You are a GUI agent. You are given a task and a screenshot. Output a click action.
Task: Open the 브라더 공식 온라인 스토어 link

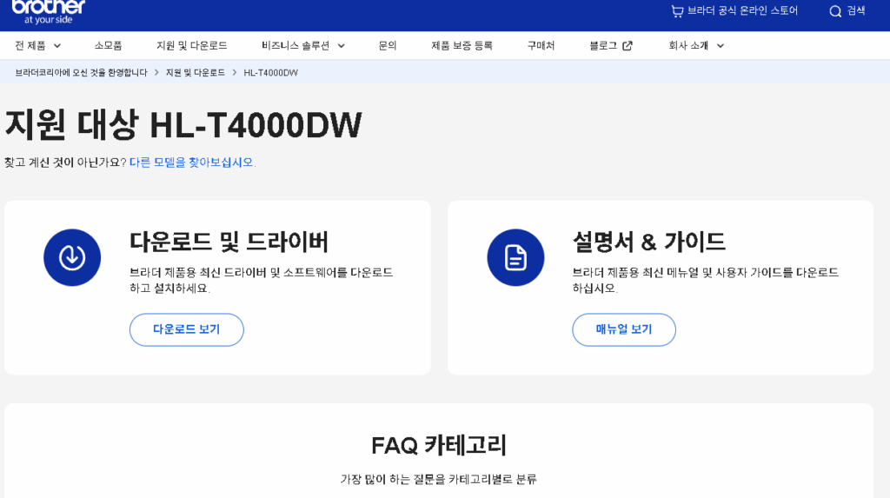[x=742, y=10]
